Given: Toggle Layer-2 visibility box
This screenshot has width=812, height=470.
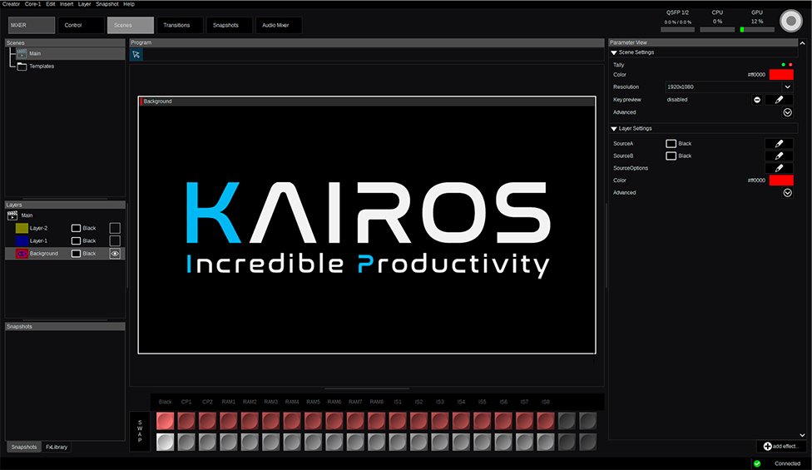Looking at the screenshot, I should pos(115,228).
